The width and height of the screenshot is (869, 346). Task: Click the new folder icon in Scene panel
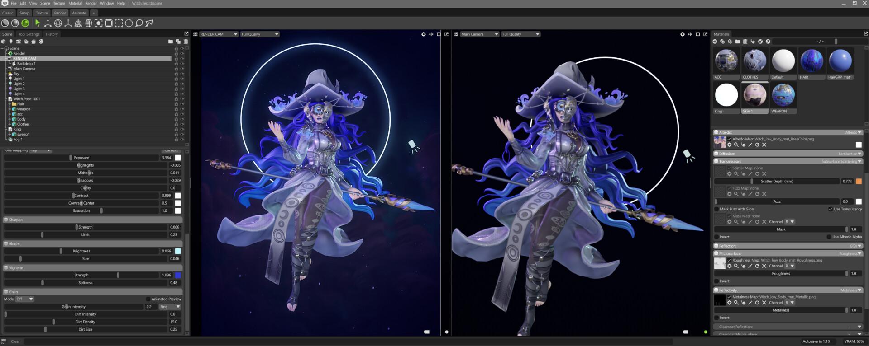click(x=171, y=42)
